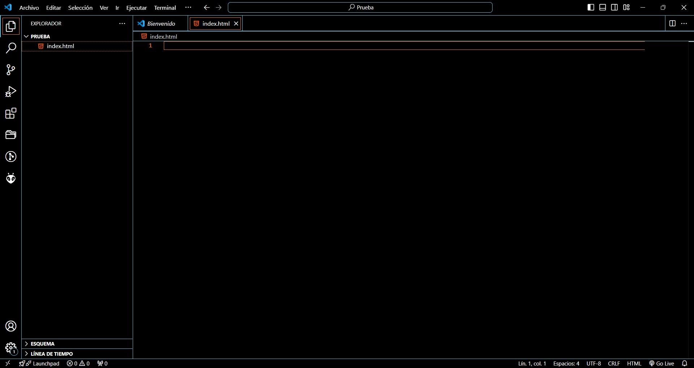Viewport: 694px width, 368px height.
Task: Toggle the secondary side bar
Action: [614, 7]
